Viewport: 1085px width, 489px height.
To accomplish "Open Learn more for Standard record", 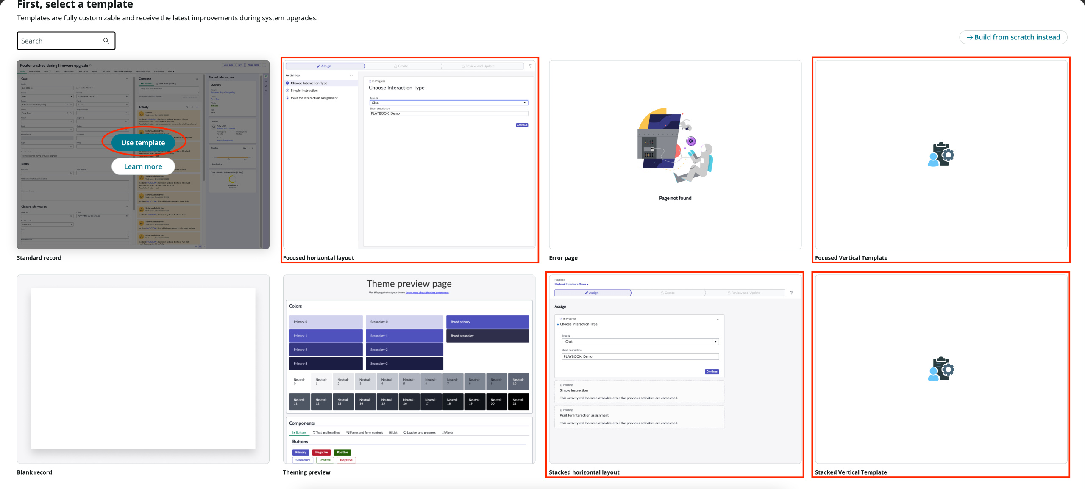I will 143,166.
